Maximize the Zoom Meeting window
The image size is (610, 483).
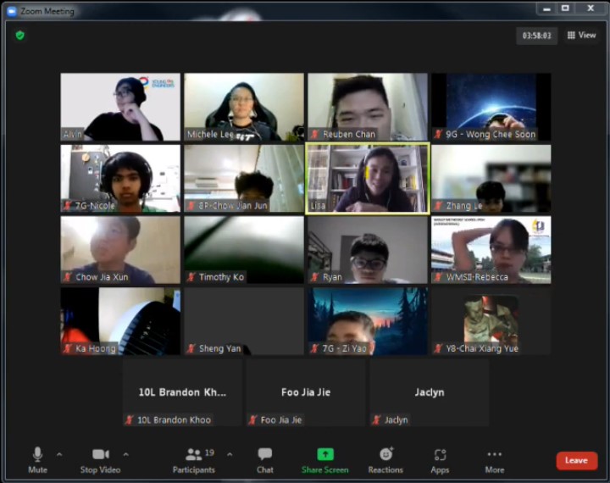(566, 8)
